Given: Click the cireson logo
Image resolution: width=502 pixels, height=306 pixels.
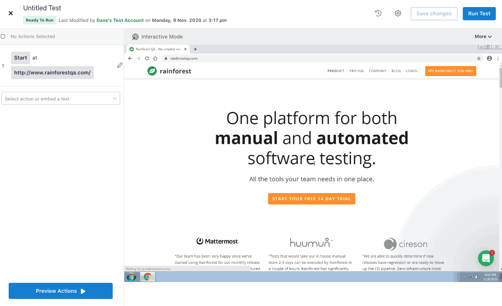Looking at the screenshot, I should [405, 244].
